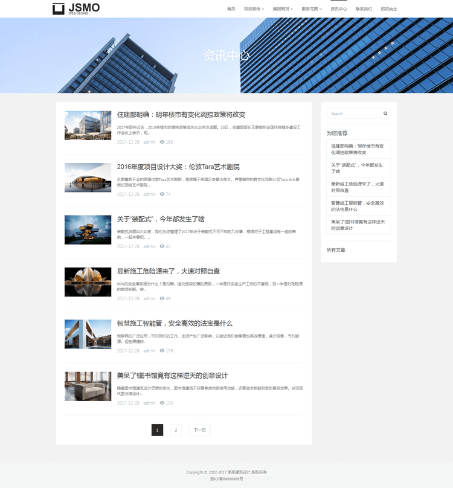Image resolution: width=453 pixels, height=488 pixels.
Task: Select sidebar recommendation 最新施工危险源来了
Action: (x=359, y=187)
